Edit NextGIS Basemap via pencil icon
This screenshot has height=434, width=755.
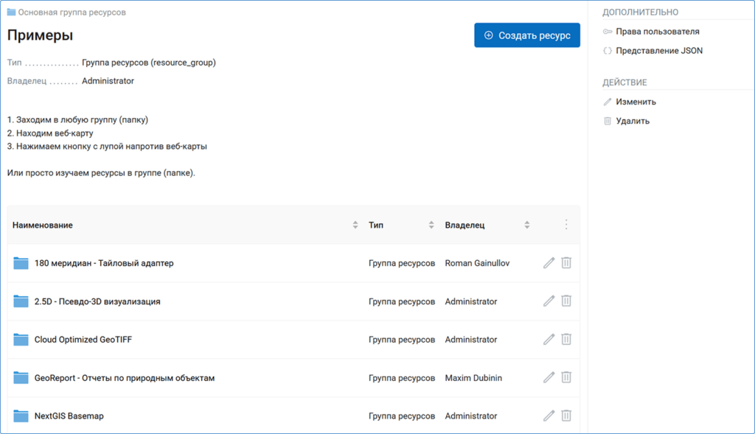(x=549, y=416)
